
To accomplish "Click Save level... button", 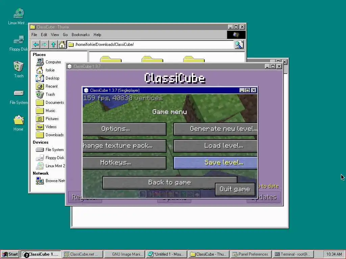I will tap(215, 163).
